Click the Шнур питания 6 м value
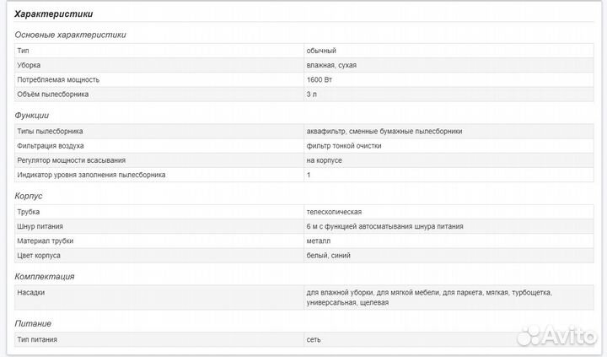The width and height of the screenshot is (607, 357). (384, 226)
